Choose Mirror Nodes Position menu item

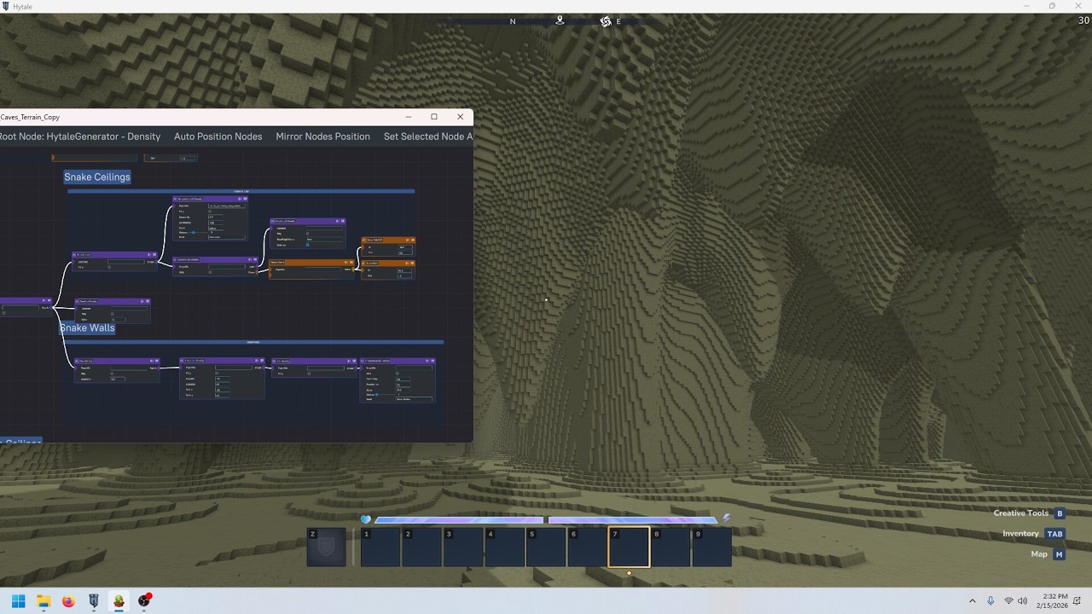click(x=322, y=136)
